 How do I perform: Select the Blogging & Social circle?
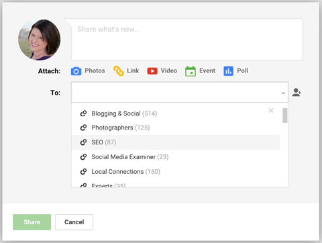tap(176, 113)
